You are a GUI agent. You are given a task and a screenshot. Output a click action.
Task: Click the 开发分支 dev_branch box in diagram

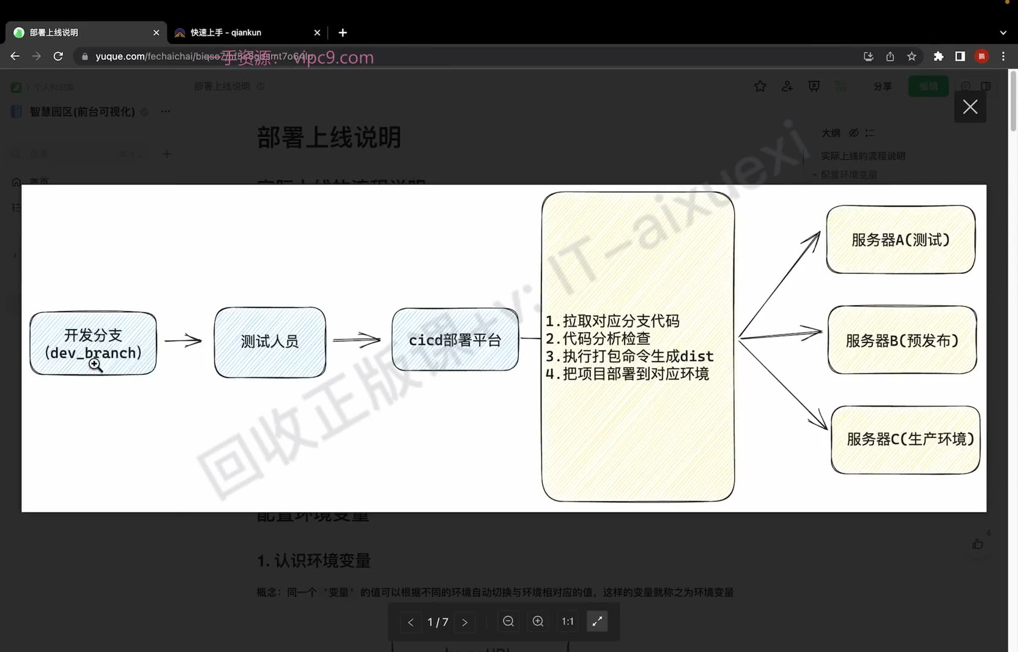click(93, 343)
